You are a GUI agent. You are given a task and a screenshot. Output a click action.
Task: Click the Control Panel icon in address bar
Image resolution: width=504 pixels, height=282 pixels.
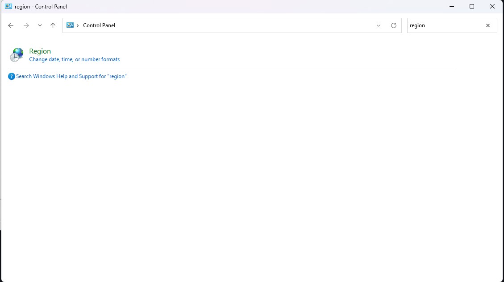[x=70, y=25]
